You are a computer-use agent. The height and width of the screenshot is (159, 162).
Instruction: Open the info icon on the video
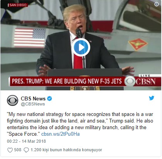point(157,4)
